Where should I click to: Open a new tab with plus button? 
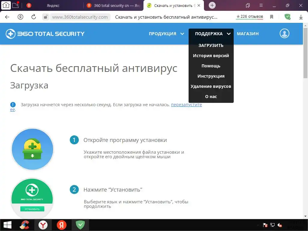212,5
